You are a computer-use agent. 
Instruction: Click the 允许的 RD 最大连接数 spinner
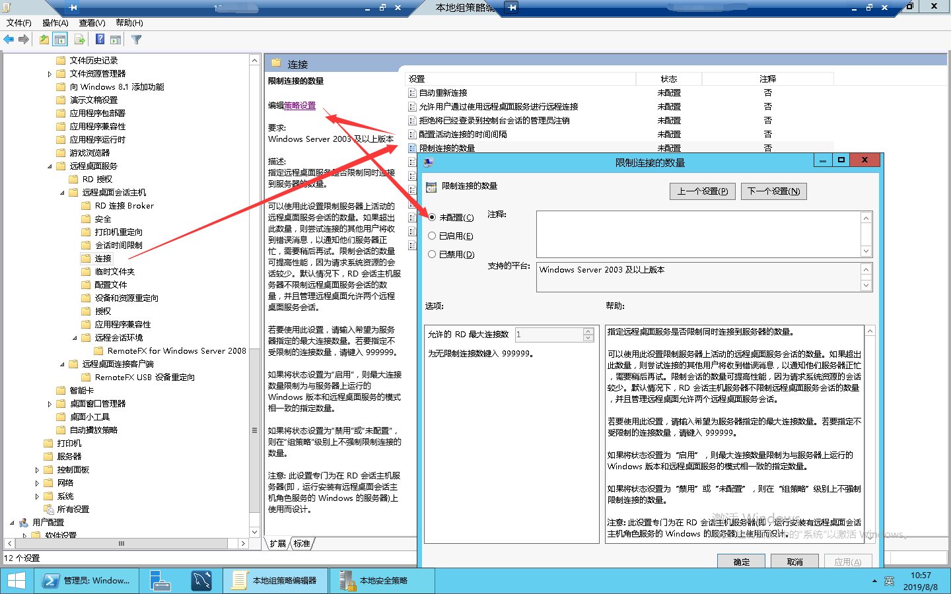554,335
